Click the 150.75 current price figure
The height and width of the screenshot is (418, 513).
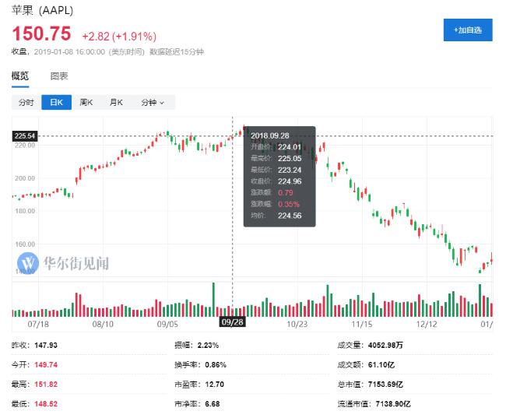click(40, 35)
